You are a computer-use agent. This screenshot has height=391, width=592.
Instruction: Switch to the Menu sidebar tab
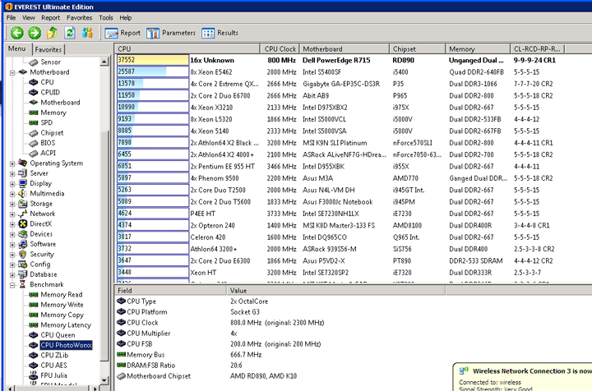[x=17, y=48]
